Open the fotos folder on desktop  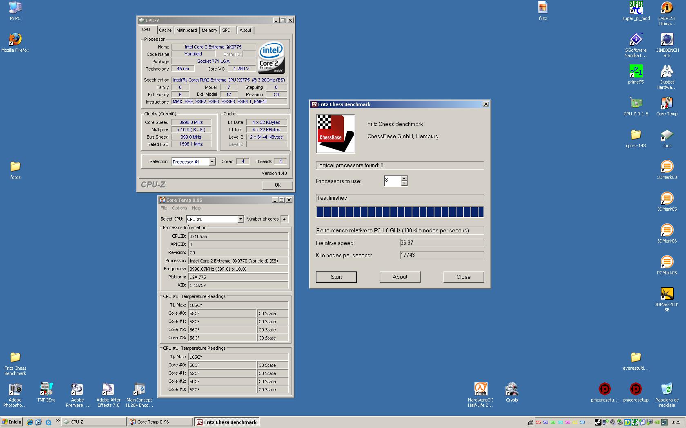(15, 170)
